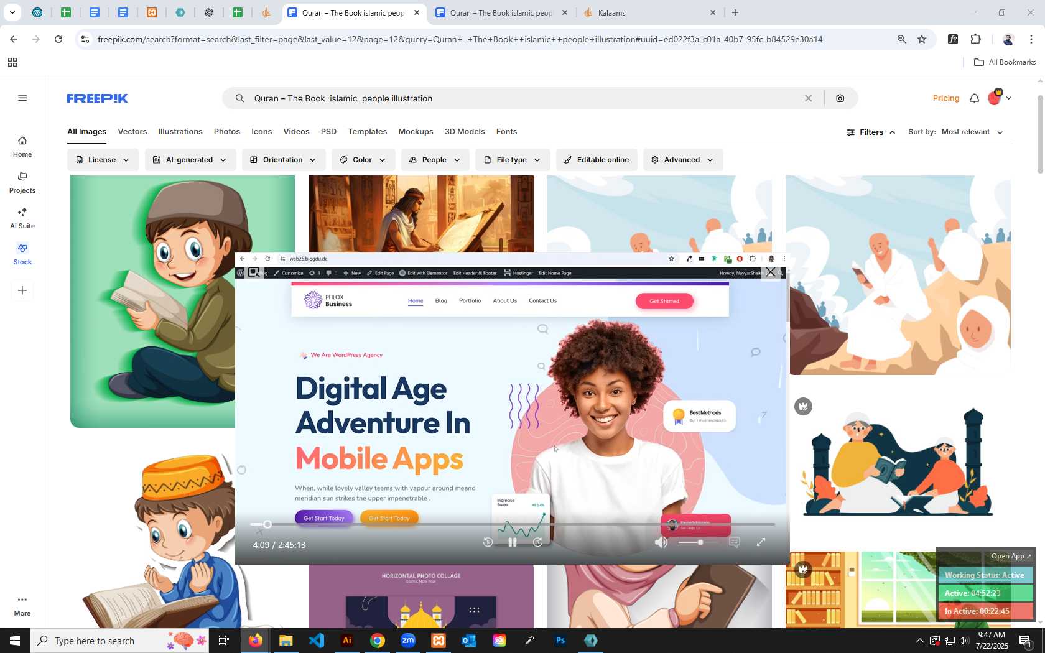The height and width of the screenshot is (653, 1045).
Task: Pause the video playback
Action: point(513,542)
